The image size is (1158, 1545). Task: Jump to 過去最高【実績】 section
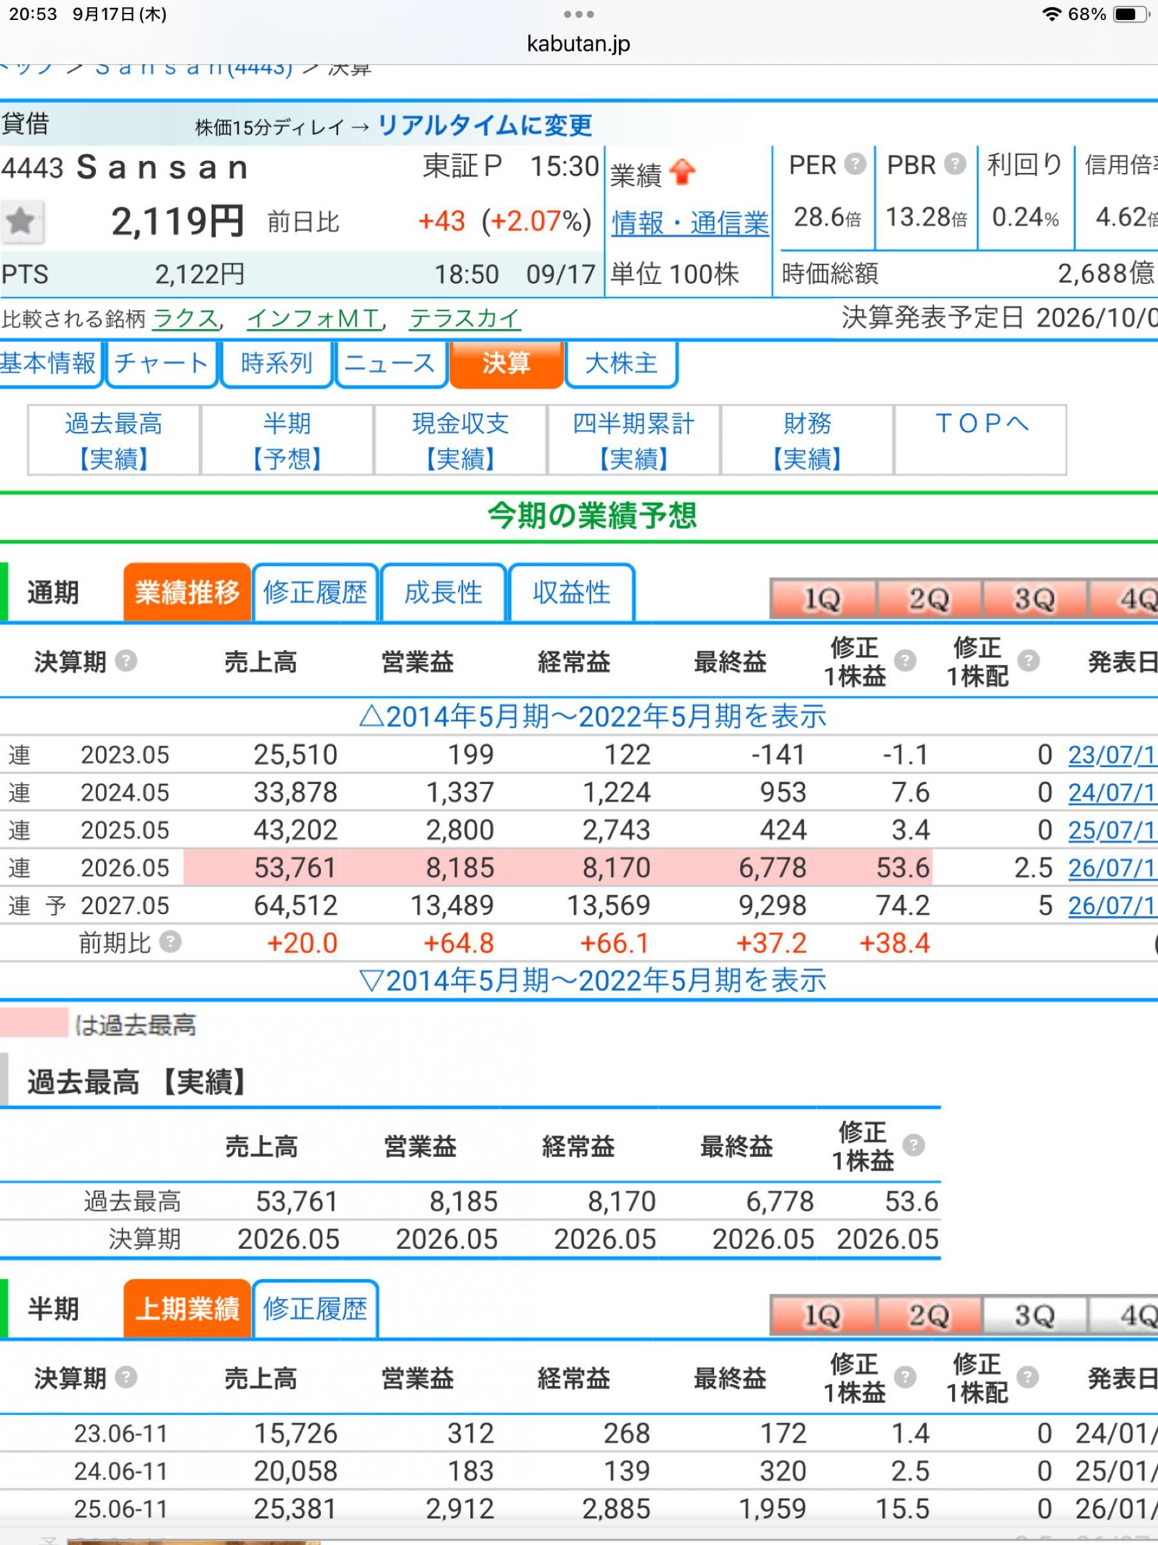[x=114, y=441]
